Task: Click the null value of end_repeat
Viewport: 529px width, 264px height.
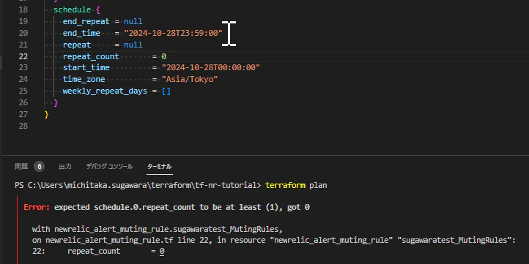Action: click(133, 21)
